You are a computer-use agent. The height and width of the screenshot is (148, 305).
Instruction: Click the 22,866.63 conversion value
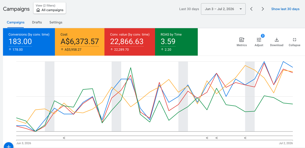pyautogui.click(x=127, y=41)
